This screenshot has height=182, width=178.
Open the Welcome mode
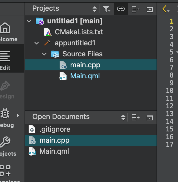pyautogui.click(x=6, y=32)
